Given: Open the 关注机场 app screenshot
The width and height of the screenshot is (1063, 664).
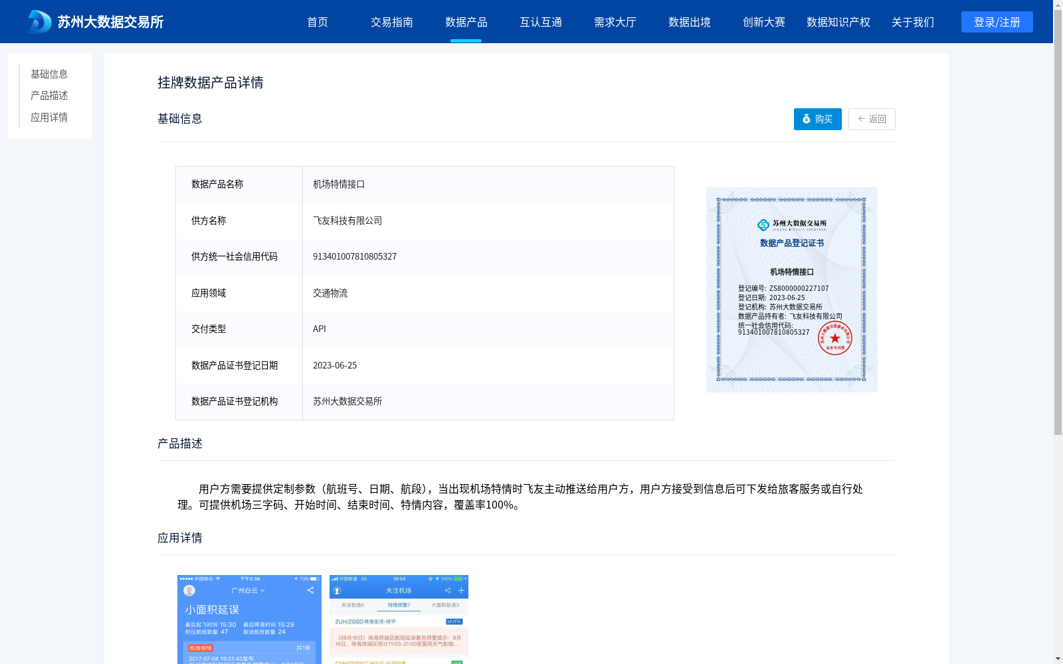Looking at the screenshot, I should tap(399, 620).
